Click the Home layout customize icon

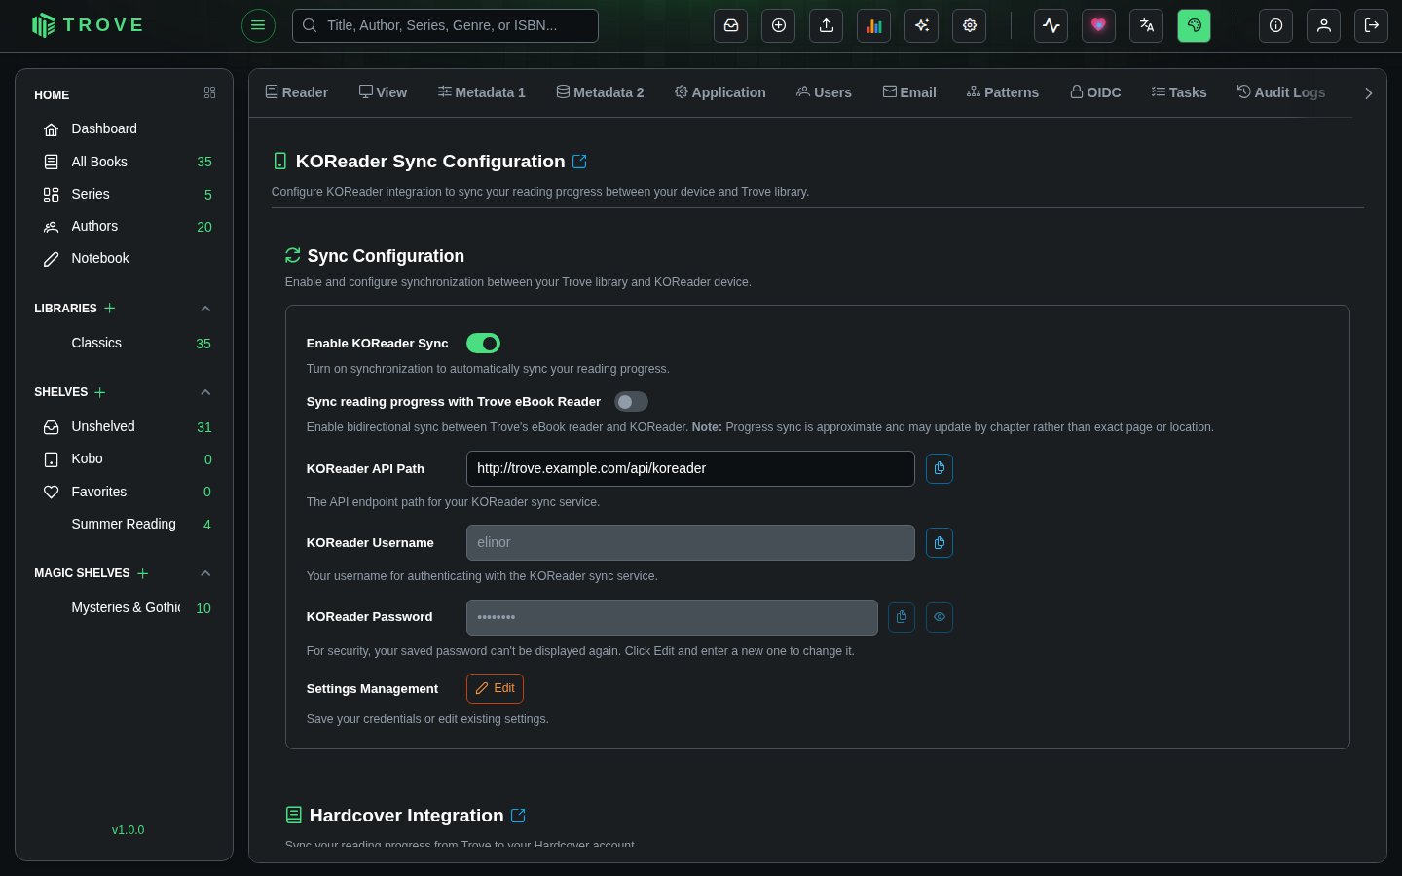click(209, 92)
